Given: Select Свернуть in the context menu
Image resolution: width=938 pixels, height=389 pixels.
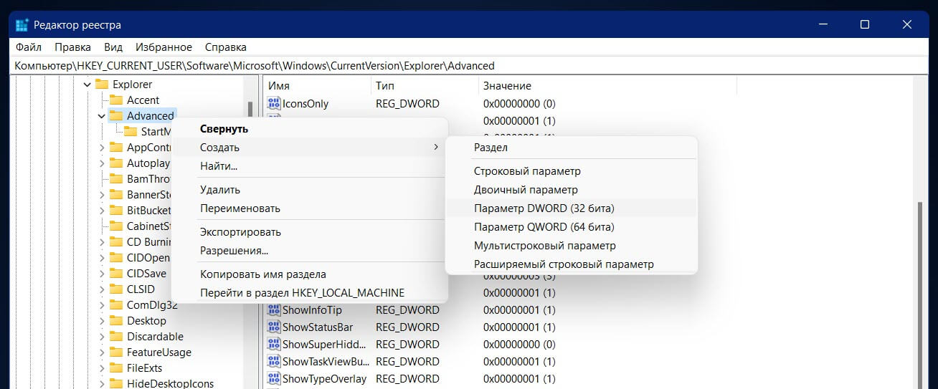Looking at the screenshot, I should [310, 129].
